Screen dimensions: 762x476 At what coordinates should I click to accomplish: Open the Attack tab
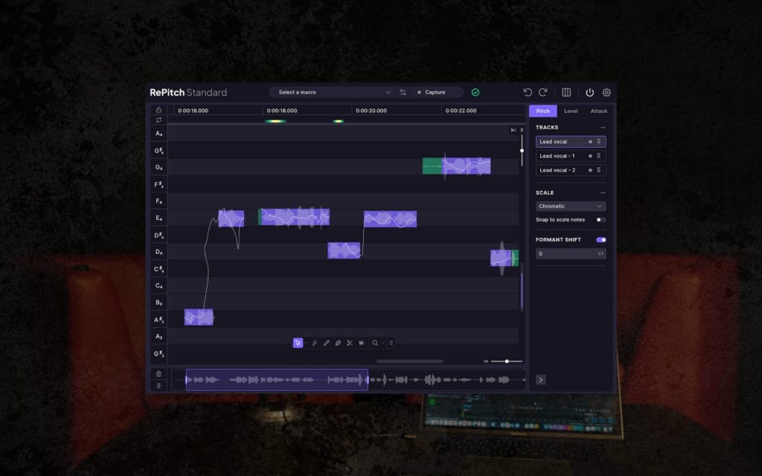click(598, 111)
